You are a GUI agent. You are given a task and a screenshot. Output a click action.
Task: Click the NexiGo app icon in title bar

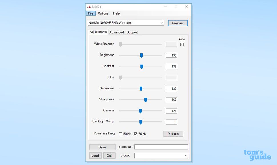[89, 7]
